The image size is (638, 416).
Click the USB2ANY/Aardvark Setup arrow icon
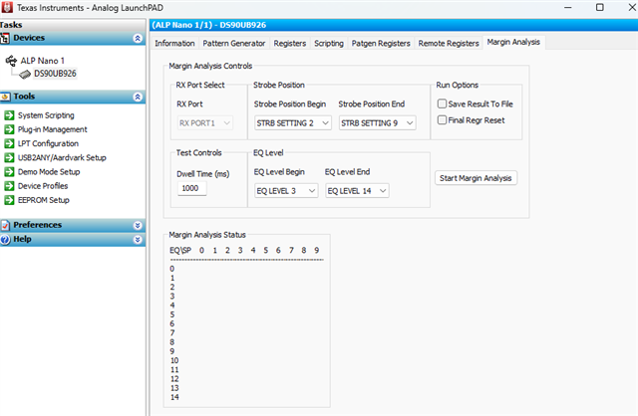[9, 157]
